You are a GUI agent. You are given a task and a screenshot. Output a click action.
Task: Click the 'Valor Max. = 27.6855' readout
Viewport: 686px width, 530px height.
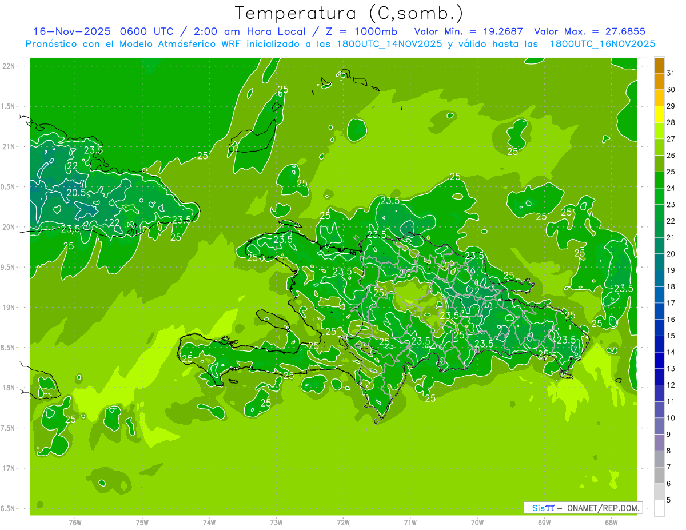[589, 31]
